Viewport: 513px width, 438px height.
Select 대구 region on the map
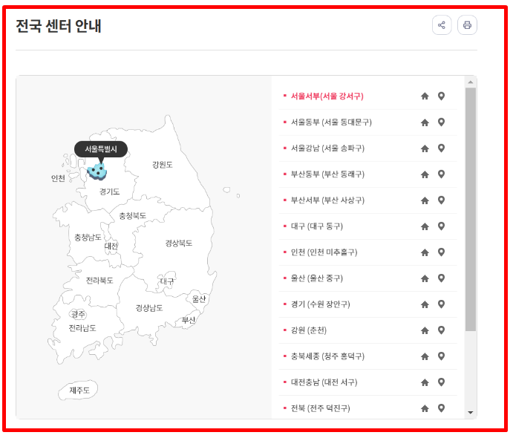[167, 281]
